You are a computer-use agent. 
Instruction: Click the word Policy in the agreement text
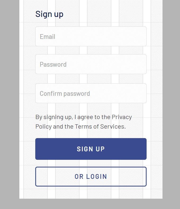pos(43,126)
